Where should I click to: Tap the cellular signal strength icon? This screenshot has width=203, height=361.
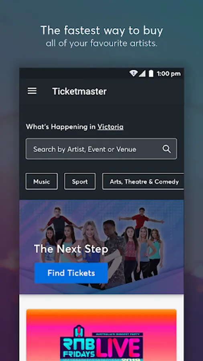pos(142,74)
